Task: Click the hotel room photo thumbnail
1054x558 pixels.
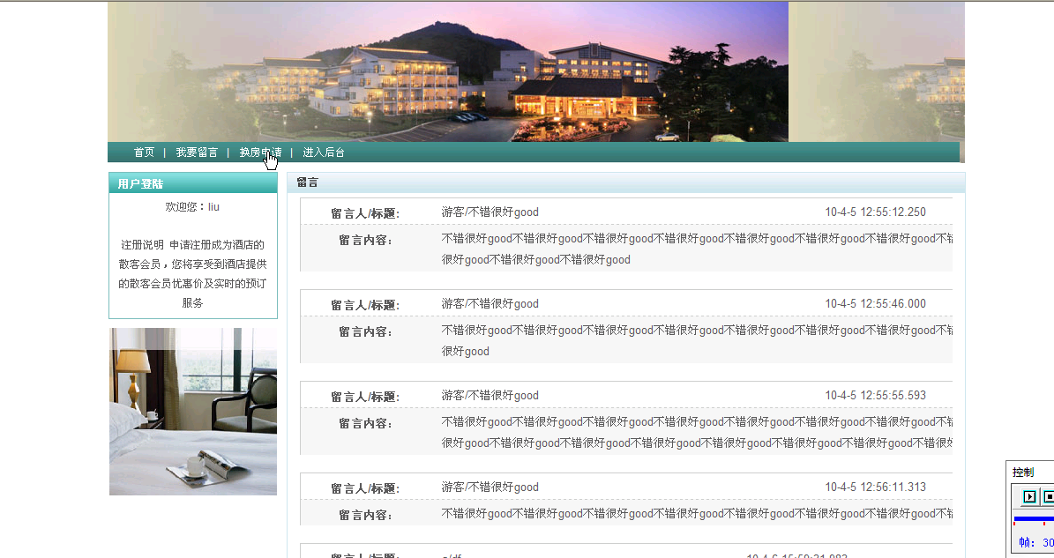Action: pyautogui.click(x=193, y=412)
